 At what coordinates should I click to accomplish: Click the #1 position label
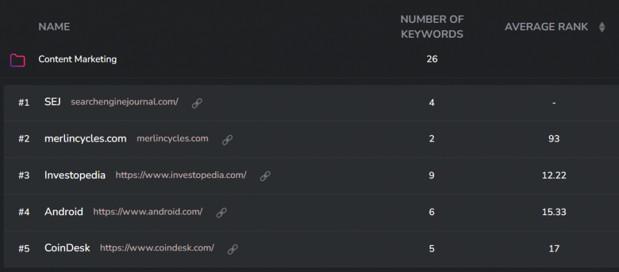tap(24, 103)
